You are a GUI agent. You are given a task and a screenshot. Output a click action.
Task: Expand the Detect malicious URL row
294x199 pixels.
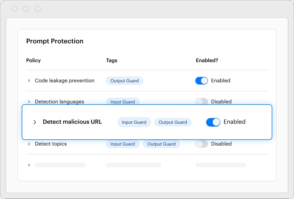[35, 122]
